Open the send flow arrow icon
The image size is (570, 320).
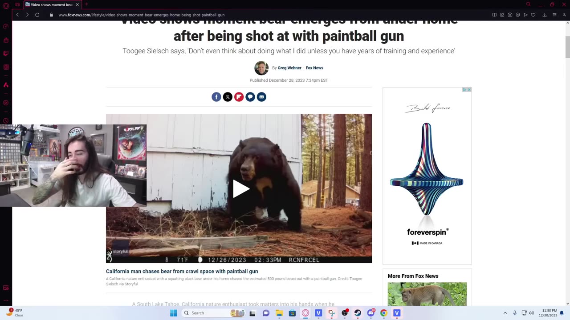(525, 15)
